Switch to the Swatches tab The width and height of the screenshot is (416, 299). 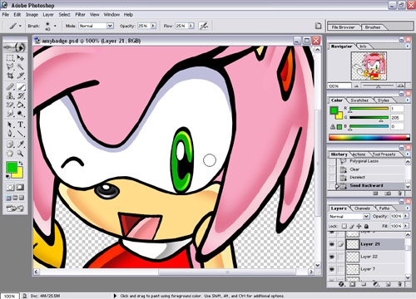tap(359, 100)
